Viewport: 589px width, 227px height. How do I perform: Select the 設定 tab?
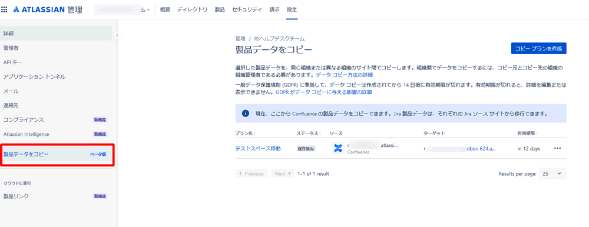292,10
